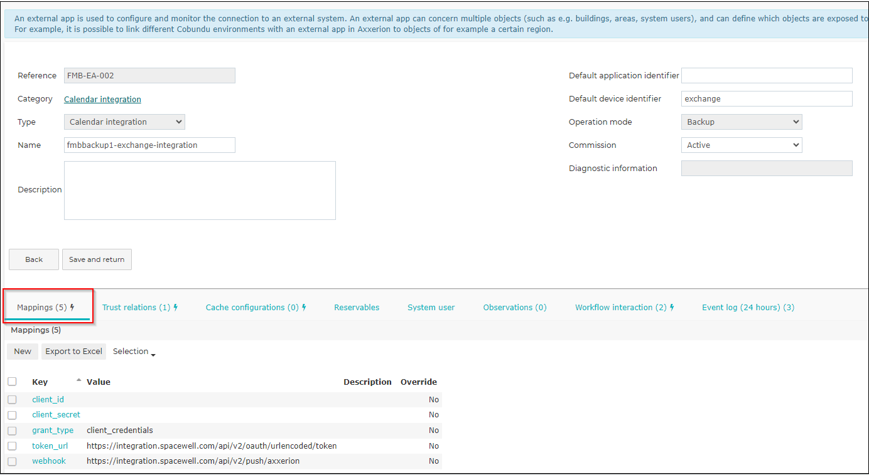Expand the Type dropdown
This screenshot has height=475, width=869.
tap(124, 122)
